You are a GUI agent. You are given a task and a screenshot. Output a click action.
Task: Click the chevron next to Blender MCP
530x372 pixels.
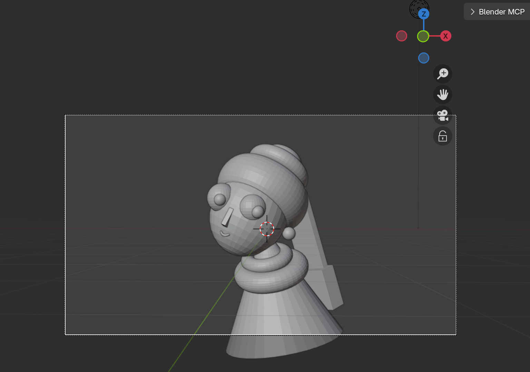(472, 11)
